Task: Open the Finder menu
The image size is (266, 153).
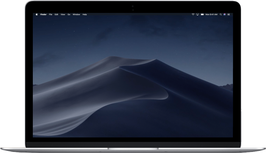Action: [43, 14]
